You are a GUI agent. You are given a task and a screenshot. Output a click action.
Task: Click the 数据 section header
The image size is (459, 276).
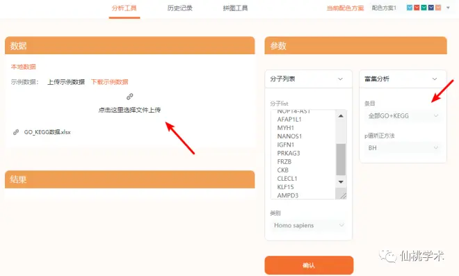coord(129,45)
